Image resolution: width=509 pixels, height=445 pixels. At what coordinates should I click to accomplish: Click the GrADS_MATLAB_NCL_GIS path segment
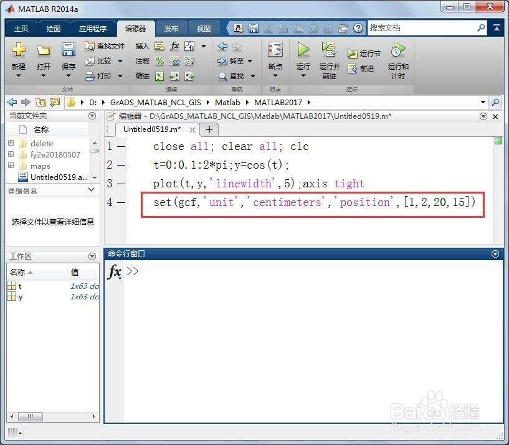(x=156, y=103)
